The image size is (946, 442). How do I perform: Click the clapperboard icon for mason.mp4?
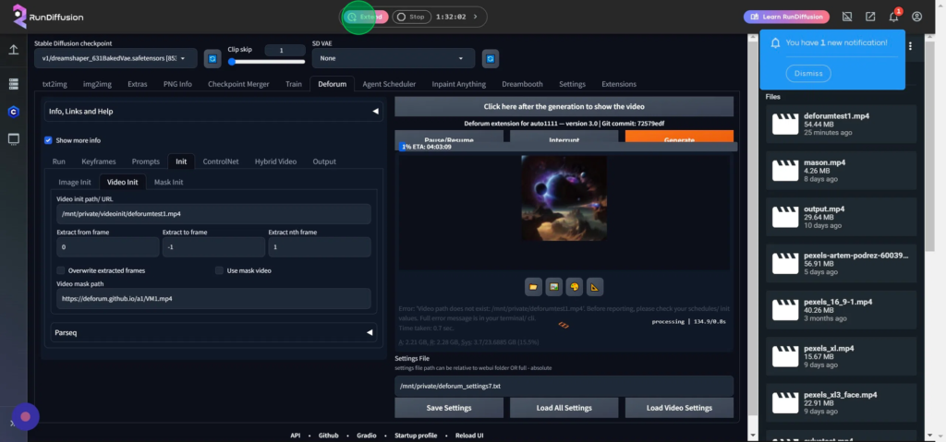point(785,170)
